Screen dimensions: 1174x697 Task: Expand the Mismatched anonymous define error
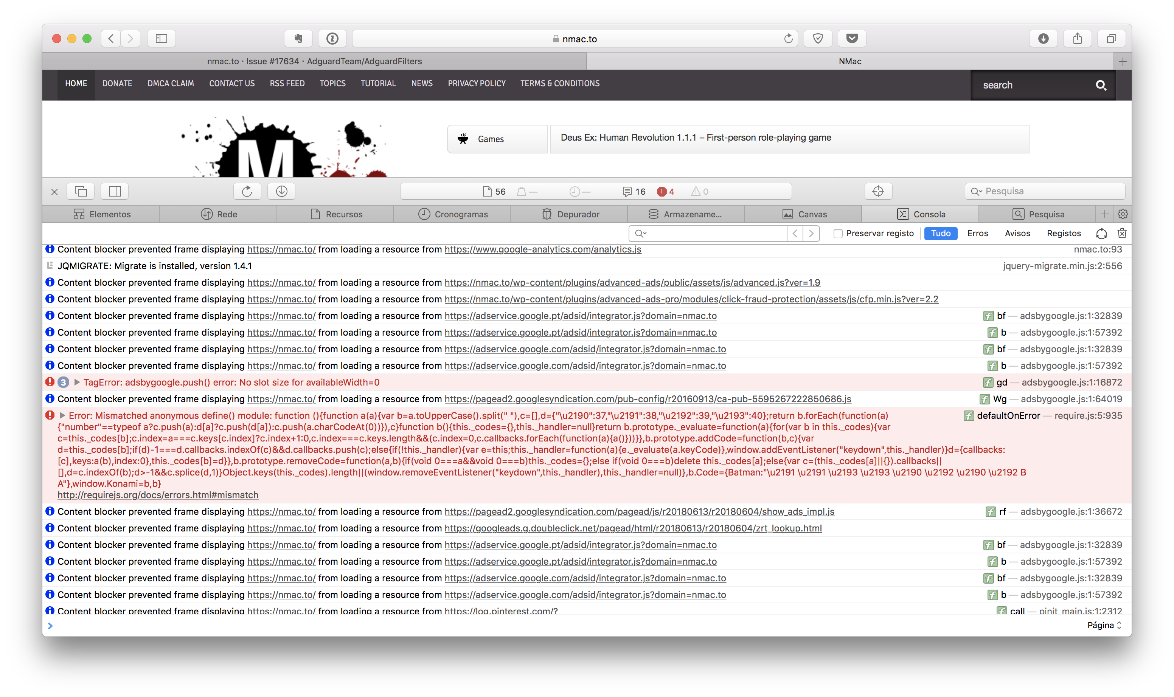tap(62, 415)
